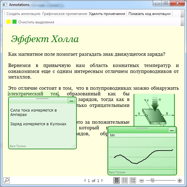Click the text note drag handle dots
The width and height of the screenshot is (187, 187).
coord(42,98)
